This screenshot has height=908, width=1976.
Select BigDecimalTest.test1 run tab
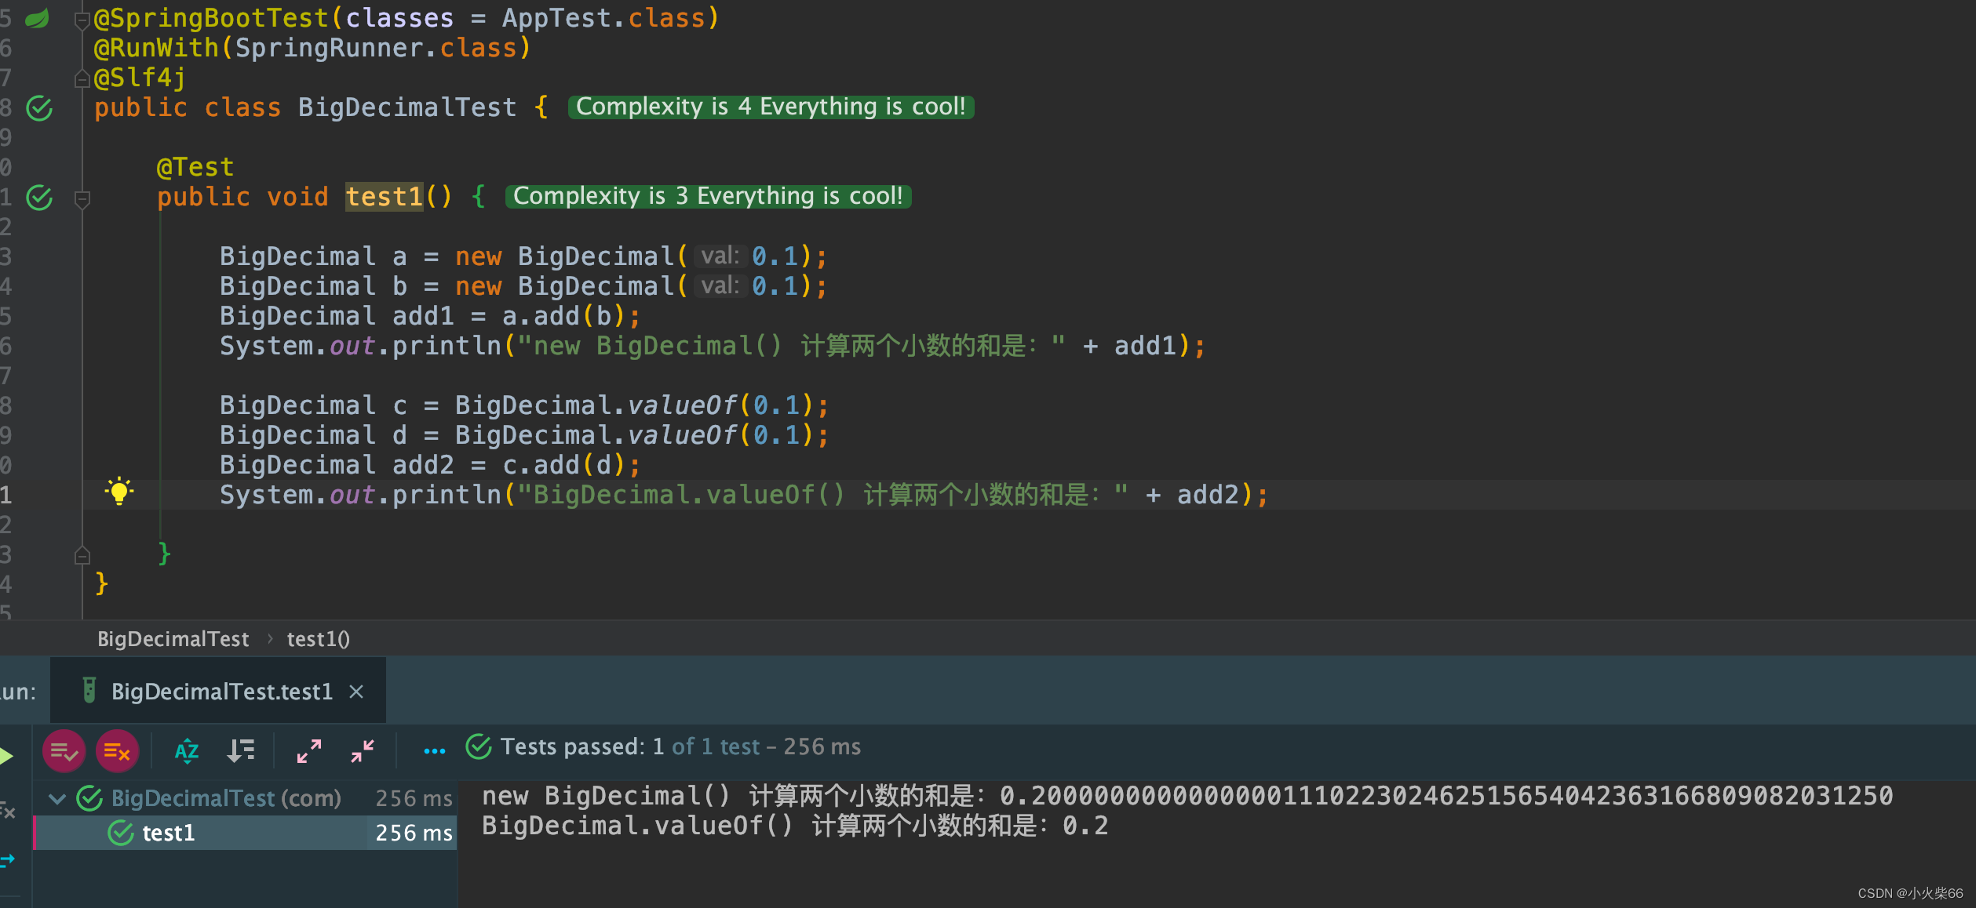tap(218, 691)
